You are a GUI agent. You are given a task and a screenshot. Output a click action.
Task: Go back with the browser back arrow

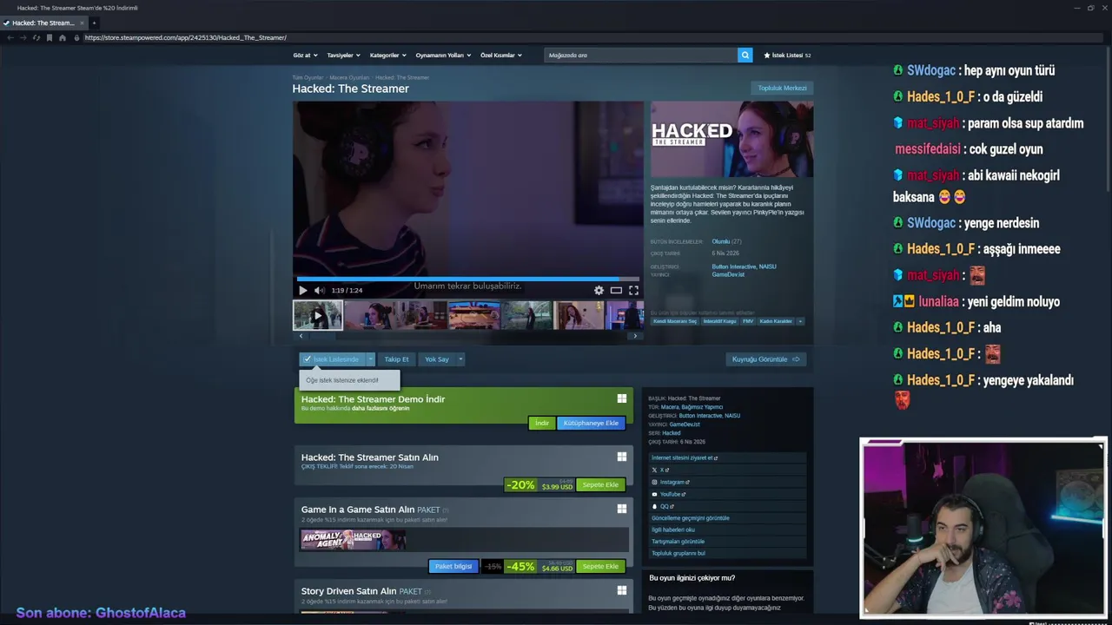click(10, 37)
